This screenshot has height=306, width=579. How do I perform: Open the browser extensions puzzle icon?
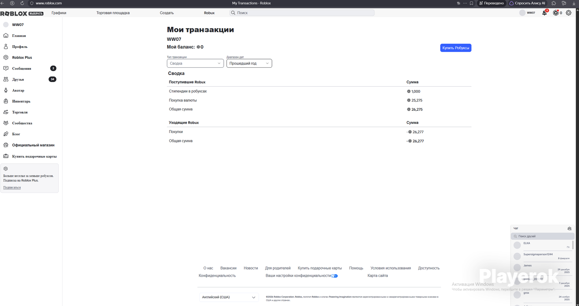554,3
